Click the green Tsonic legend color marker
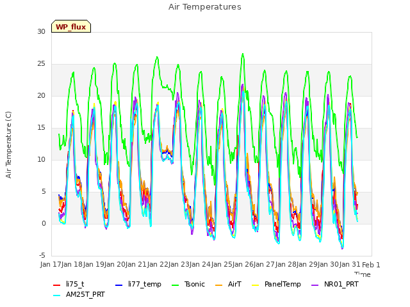 point(176,285)
